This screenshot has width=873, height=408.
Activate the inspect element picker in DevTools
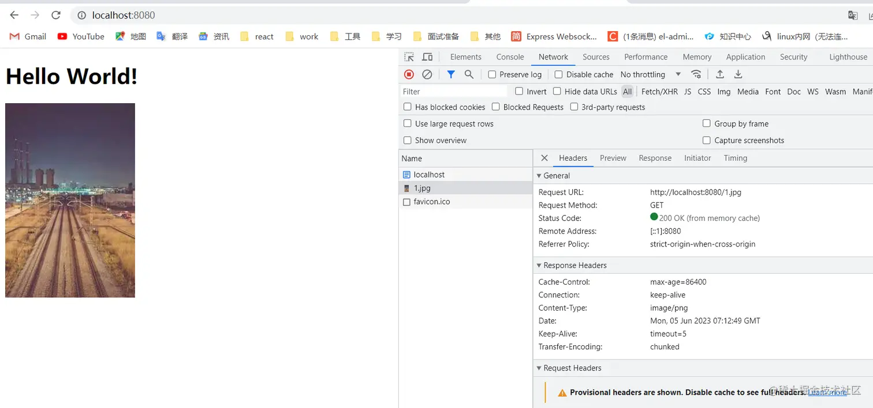[409, 57]
